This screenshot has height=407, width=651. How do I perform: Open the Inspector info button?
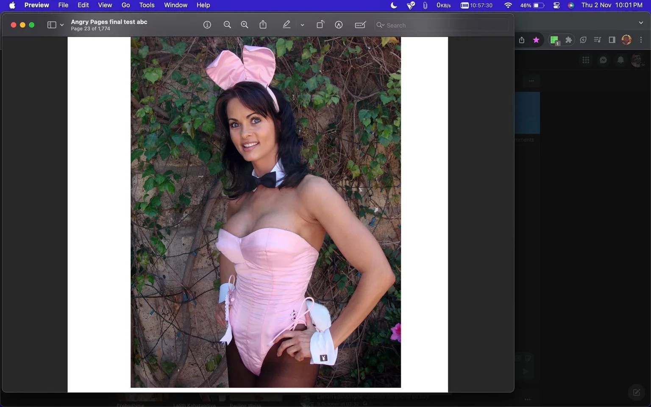click(x=207, y=25)
